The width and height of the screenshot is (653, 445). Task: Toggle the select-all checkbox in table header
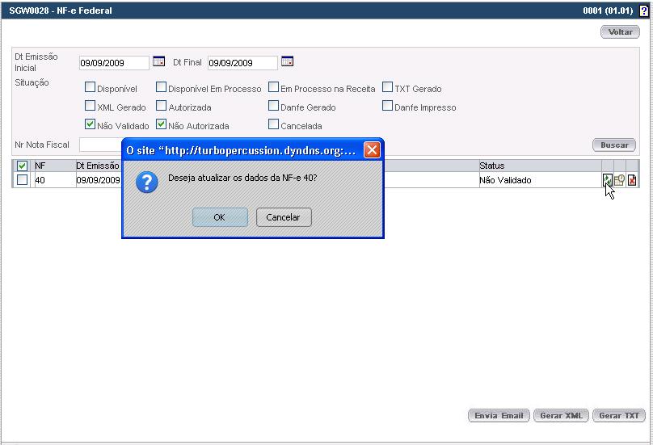click(x=23, y=166)
